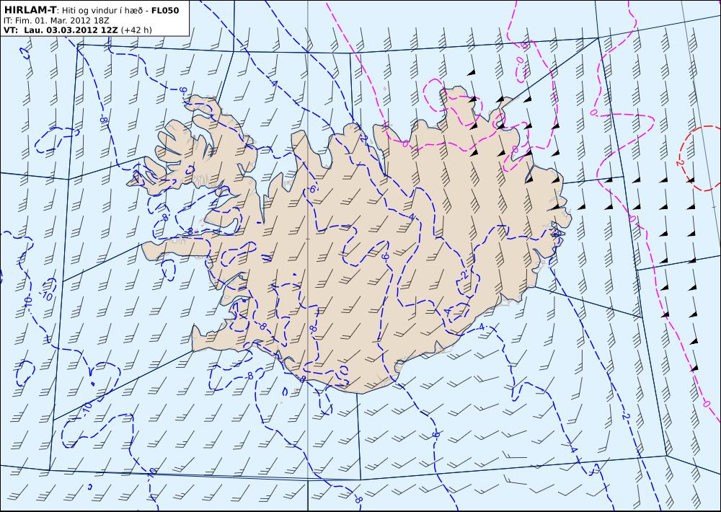Click the red "2" temperature contour label
The image size is (721, 512).
[678, 162]
